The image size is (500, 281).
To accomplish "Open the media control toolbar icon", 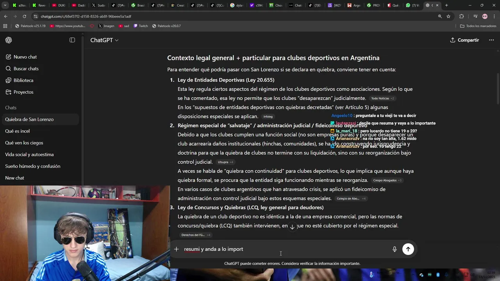I will pos(475,16).
